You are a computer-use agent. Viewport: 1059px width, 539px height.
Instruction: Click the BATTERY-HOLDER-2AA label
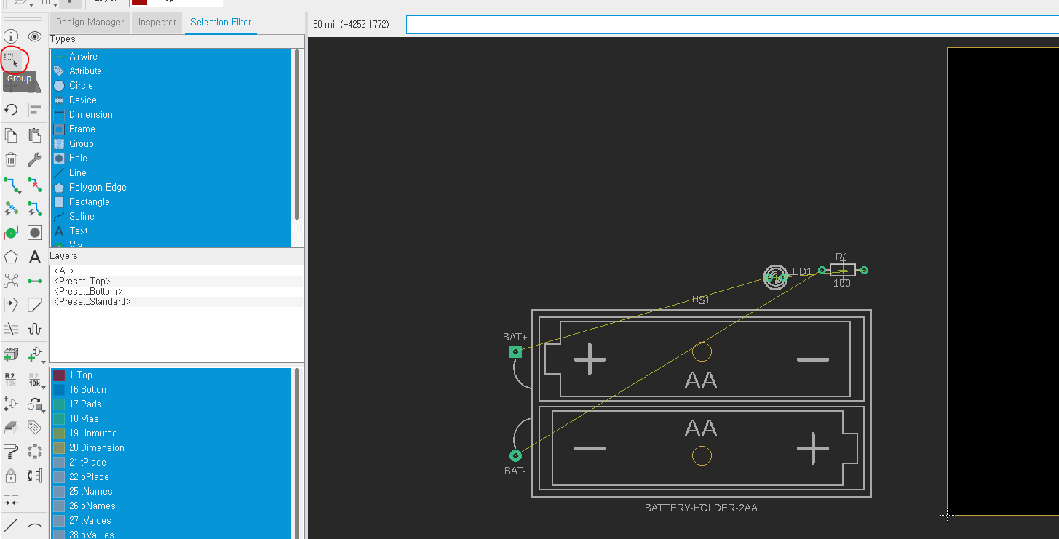tap(701, 508)
